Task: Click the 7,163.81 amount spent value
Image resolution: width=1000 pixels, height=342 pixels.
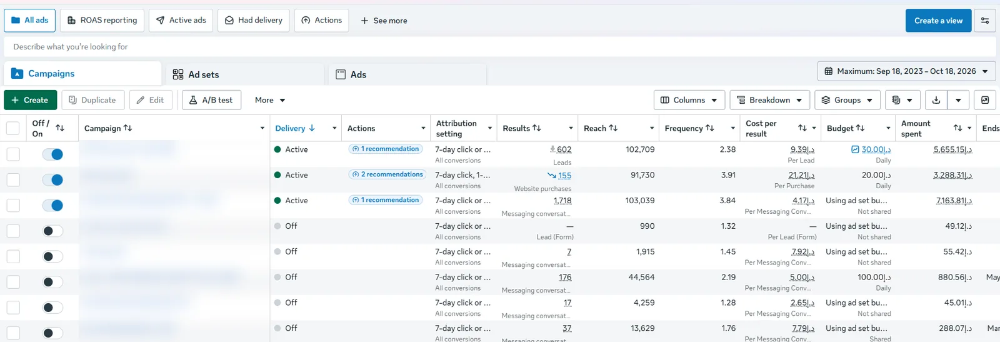Action: (x=954, y=201)
